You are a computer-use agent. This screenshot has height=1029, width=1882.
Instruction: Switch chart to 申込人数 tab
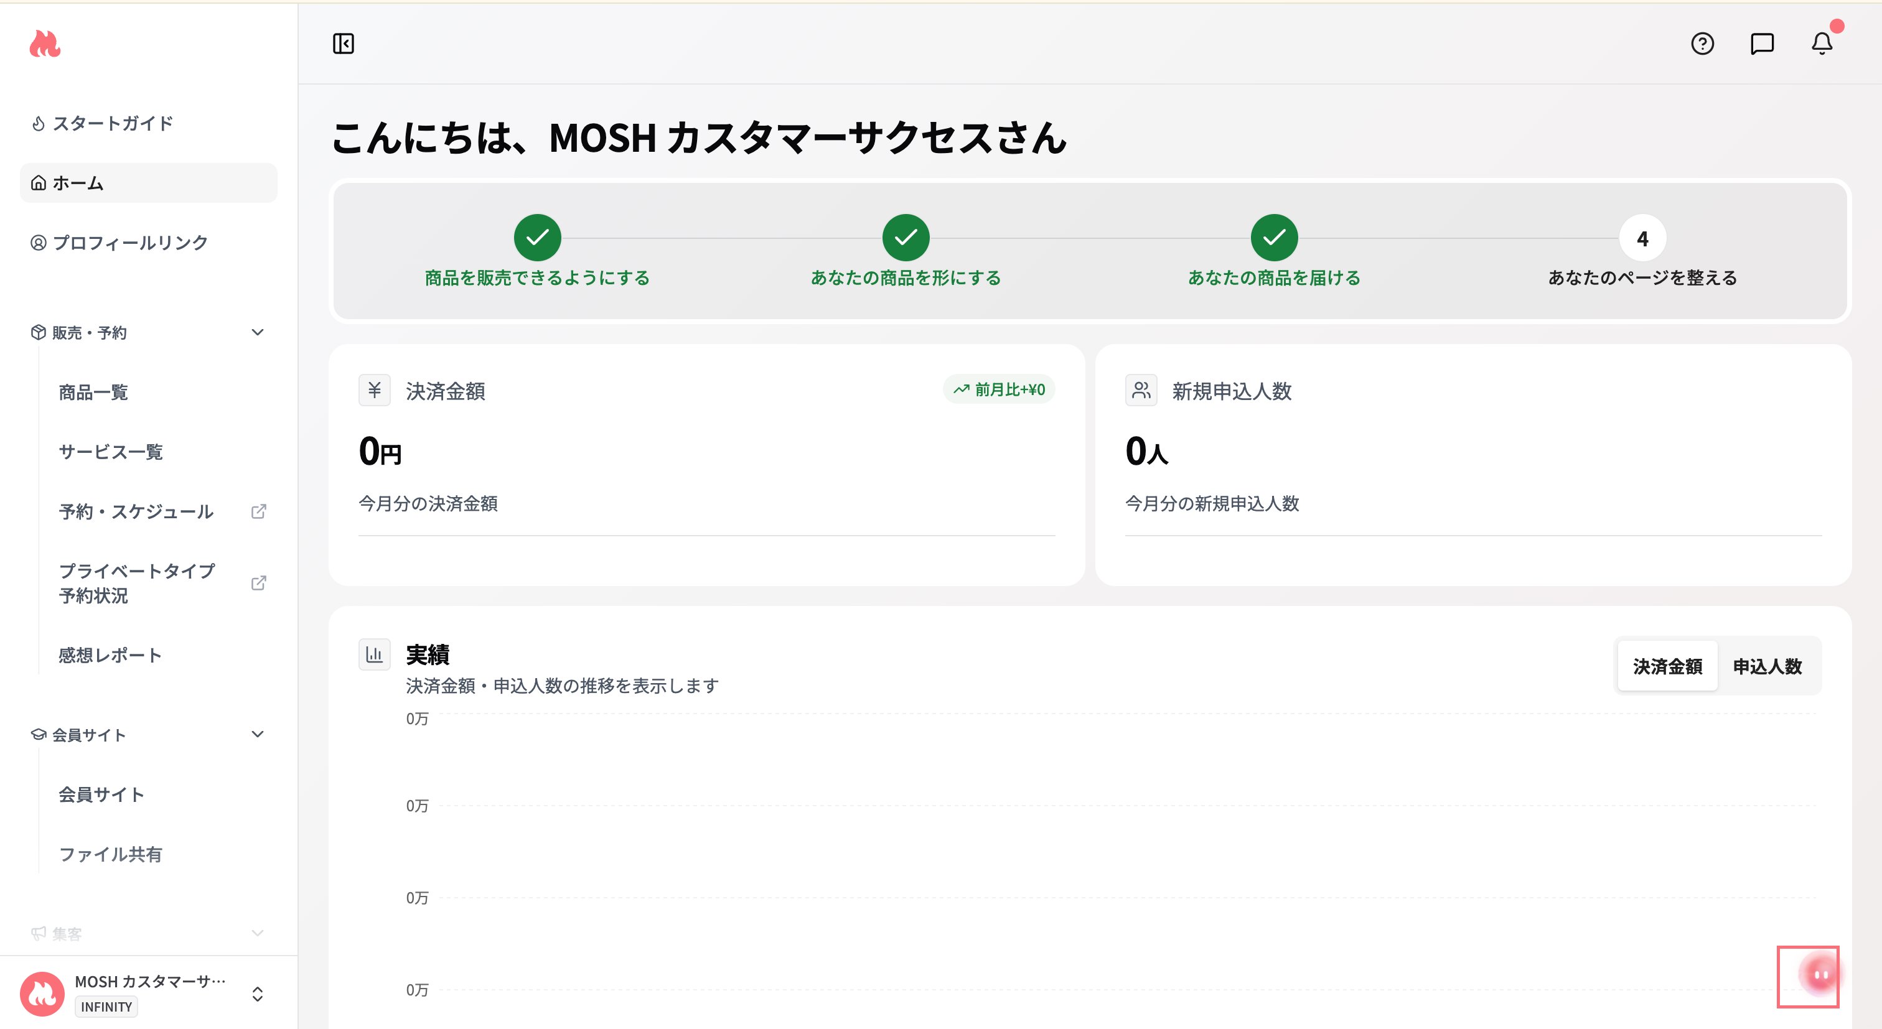click(x=1767, y=666)
